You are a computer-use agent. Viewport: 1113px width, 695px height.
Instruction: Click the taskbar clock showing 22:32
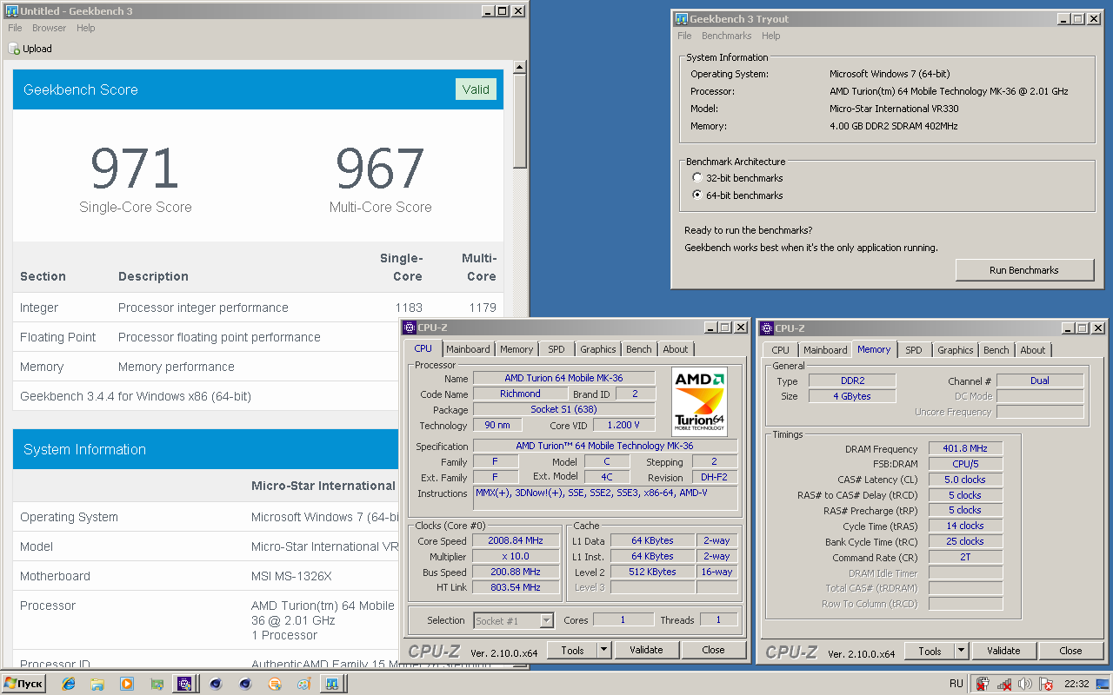(x=1076, y=684)
